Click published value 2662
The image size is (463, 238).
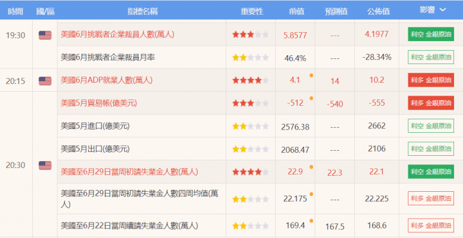coord(377,126)
